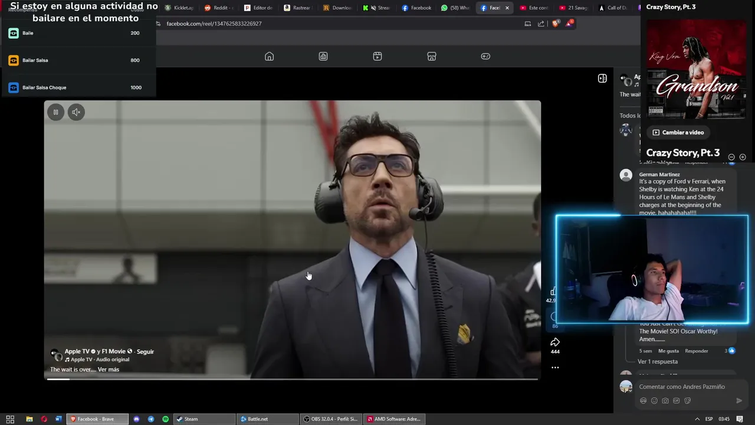Insert an avatar sticker in comment
This screenshot has width=755, height=425.
tap(643, 401)
